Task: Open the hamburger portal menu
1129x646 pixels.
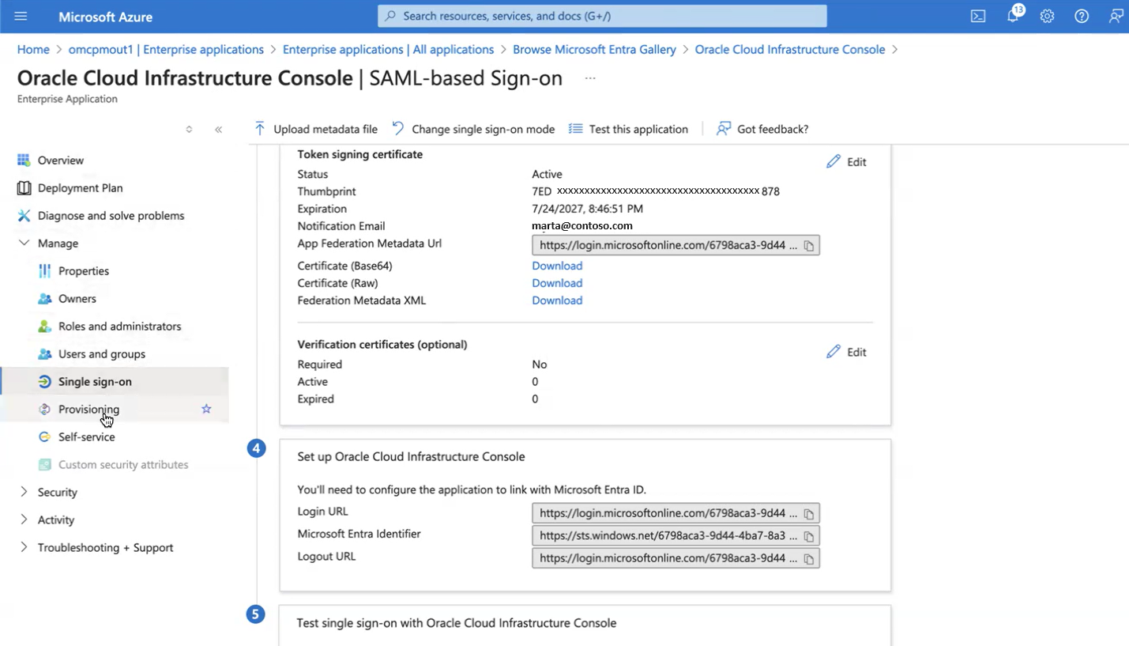Action: (x=21, y=16)
